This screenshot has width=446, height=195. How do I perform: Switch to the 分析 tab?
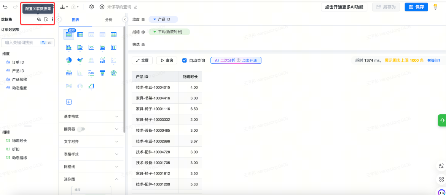coord(108,20)
